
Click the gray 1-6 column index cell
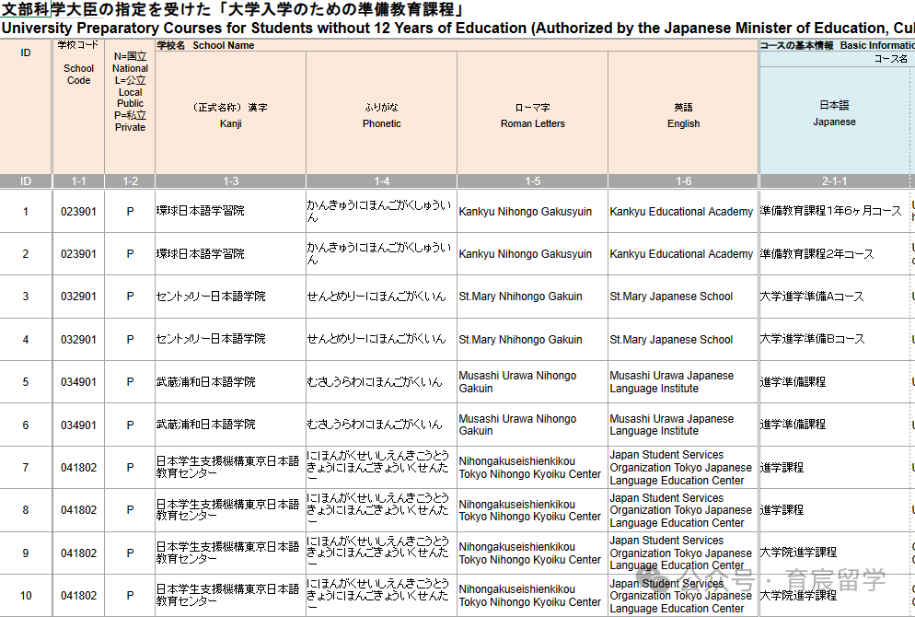683,180
